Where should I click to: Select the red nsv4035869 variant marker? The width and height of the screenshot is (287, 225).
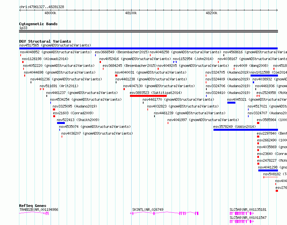click(x=258, y=150)
